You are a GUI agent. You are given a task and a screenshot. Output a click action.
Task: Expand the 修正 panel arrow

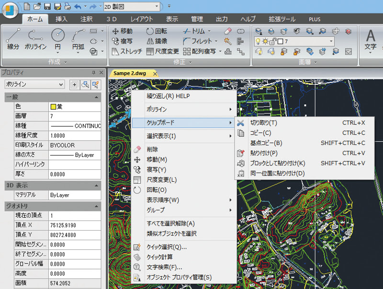coord(190,63)
